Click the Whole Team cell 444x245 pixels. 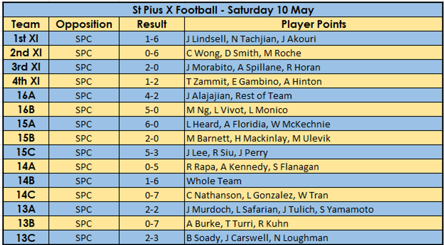tap(314, 181)
